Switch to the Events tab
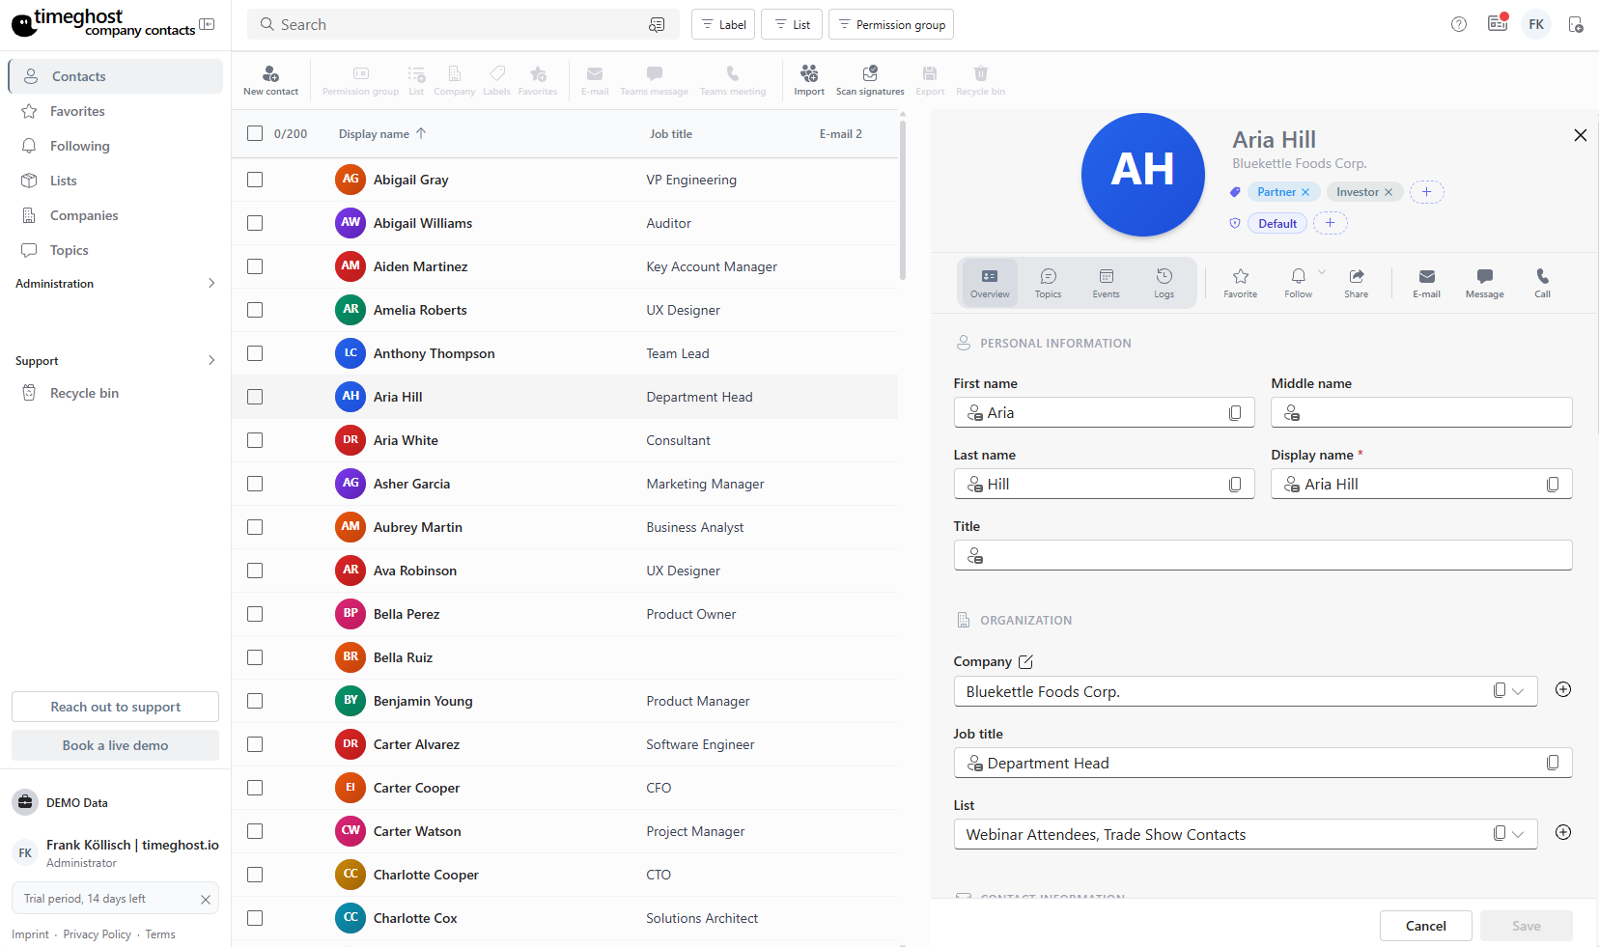Viewport: 1599px width, 947px height. (x=1106, y=283)
